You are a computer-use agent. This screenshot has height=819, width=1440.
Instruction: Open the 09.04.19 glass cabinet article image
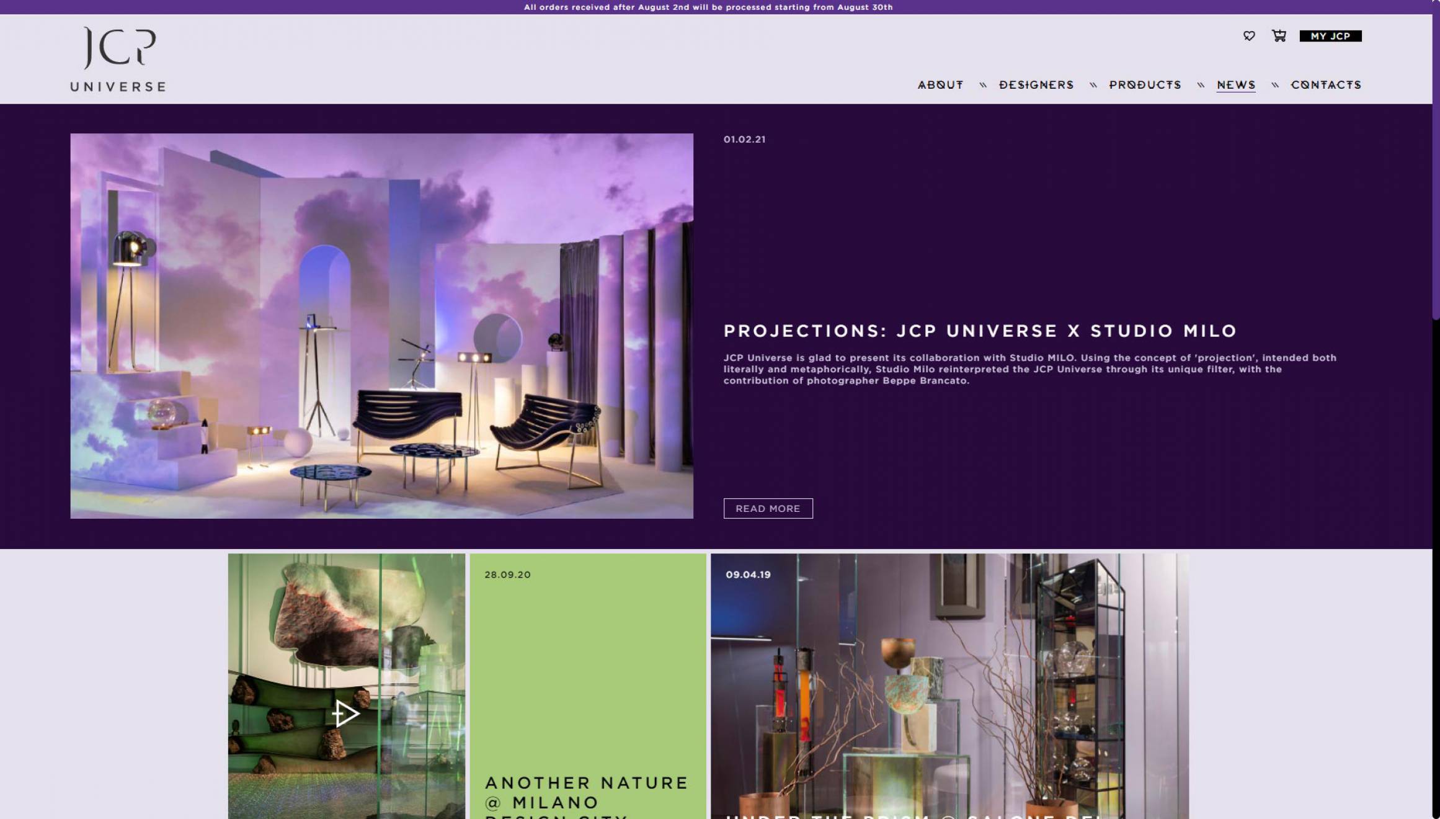[949, 686]
